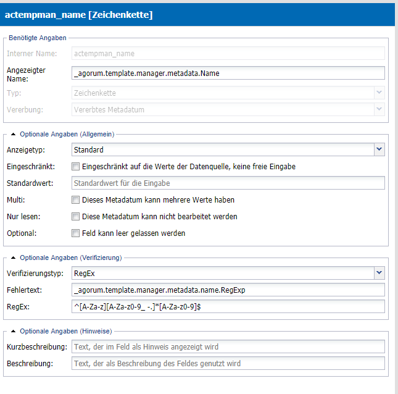Open the Anzeigetyp dropdown arrow

[x=379, y=149]
